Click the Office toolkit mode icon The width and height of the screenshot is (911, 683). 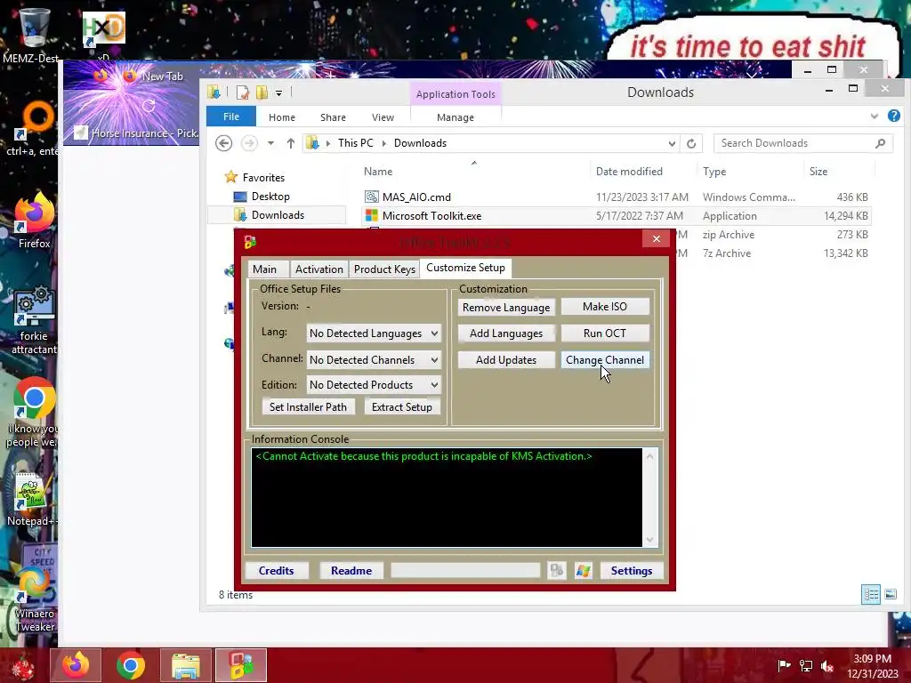[x=557, y=571]
